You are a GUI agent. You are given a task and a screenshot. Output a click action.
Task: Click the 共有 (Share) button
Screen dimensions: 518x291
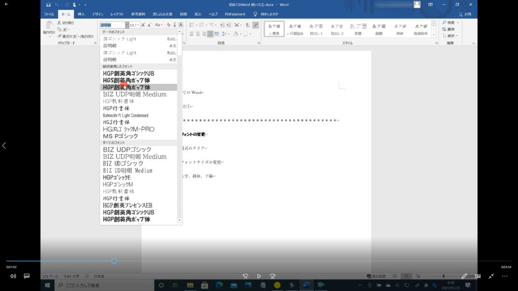pyautogui.click(x=465, y=14)
